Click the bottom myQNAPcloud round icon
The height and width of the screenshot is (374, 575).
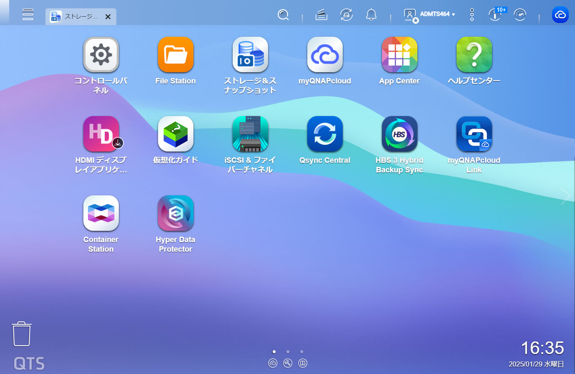(273, 363)
